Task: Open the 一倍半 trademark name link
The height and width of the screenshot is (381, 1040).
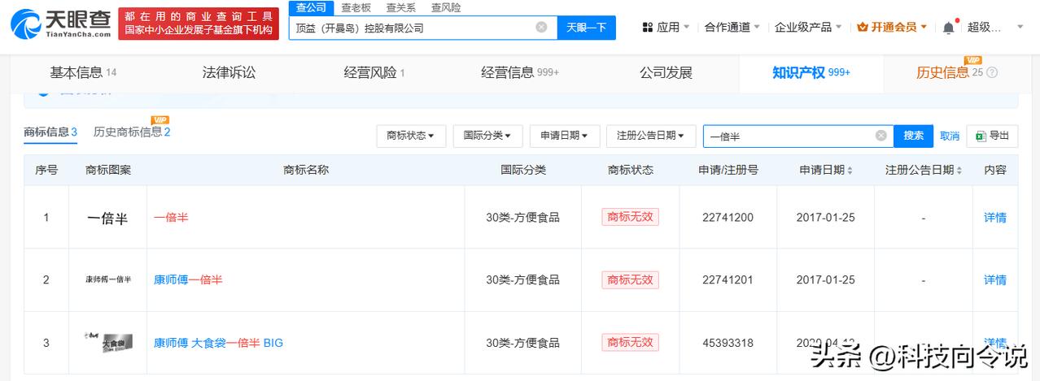Action: tap(171, 218)
